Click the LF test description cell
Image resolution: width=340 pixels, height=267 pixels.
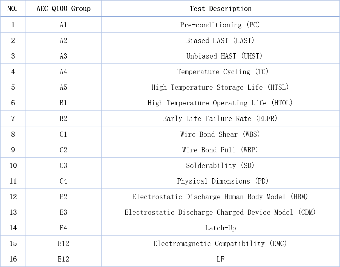point(220,259)
